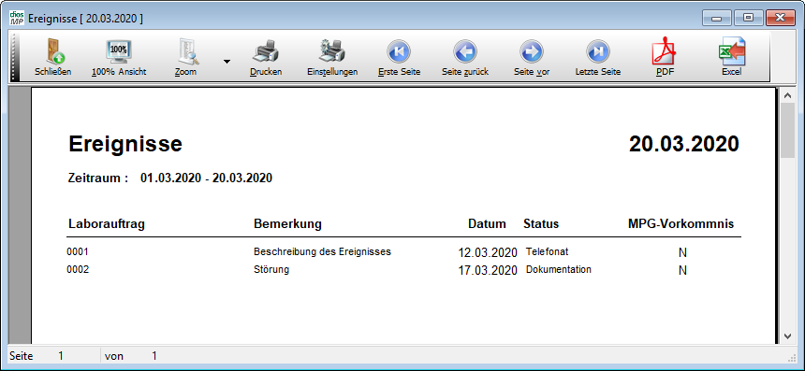The height and width of the screenshot is (371, 805).
Task: Click the date 17.03.2020
Action: (x=488, y=271)
